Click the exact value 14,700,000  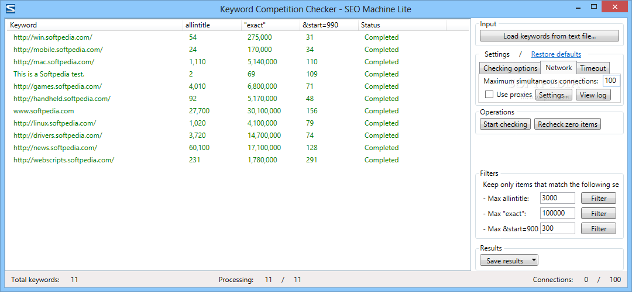[x=264, y=135]
